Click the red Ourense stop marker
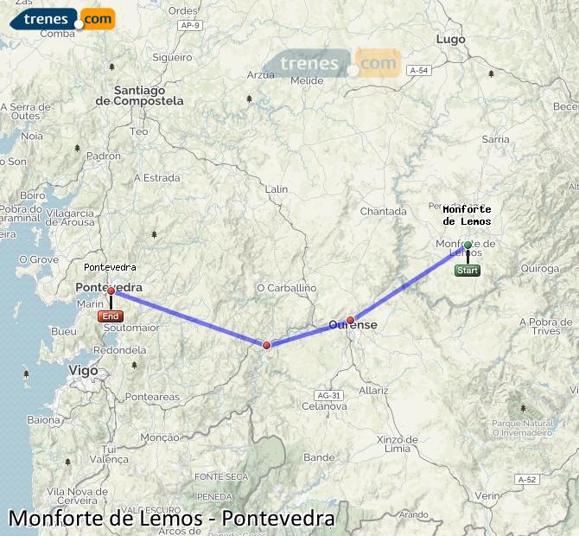This screenshot has height=536, width=579. coord(351,320)
